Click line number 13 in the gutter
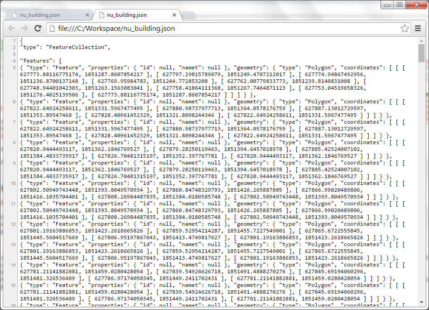Image resolution: width=429 pixels, height=310 pixels. (x=14, y=245)
